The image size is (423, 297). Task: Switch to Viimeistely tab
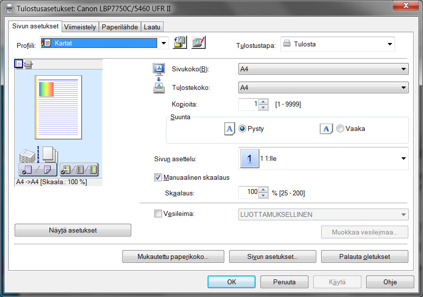point(80,27)
